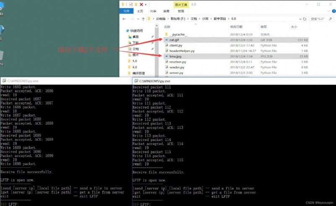Select the lena.jpg file icon
The height and width of the screenshot is (206, 336).
[x=167, y=56]
